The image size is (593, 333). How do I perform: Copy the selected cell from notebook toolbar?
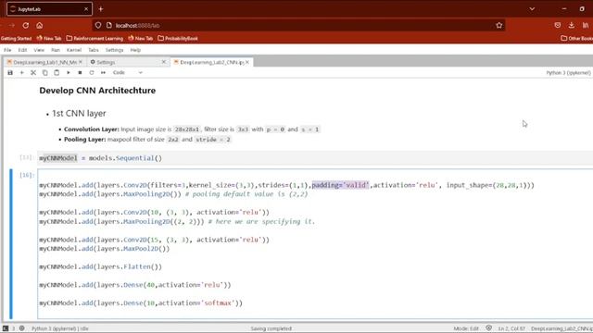pyautogui.click(x=45, y=72)
